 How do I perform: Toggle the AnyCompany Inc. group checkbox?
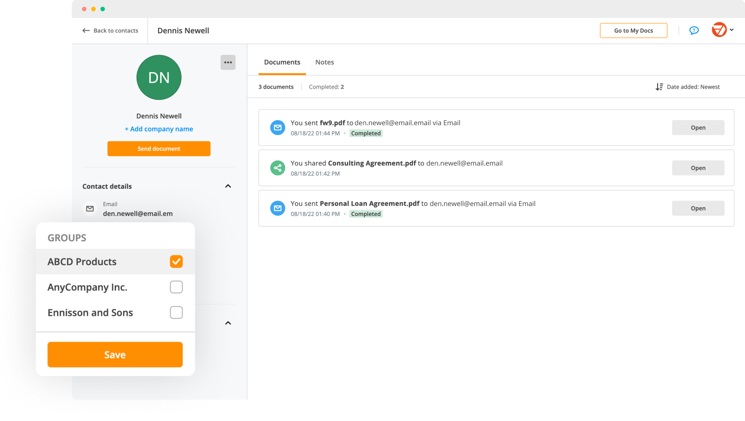pos(177,287)
